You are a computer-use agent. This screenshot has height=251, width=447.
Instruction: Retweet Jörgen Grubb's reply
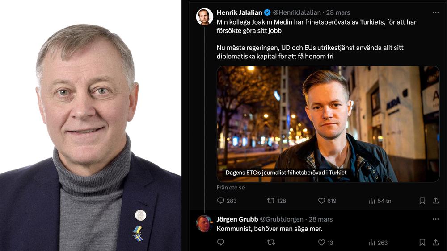pos(271,242)
